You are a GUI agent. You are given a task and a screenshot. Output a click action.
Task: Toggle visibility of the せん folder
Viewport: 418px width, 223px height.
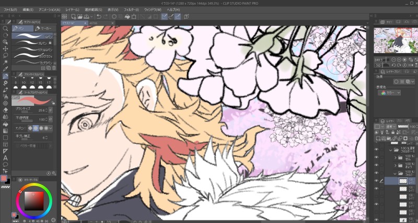[376, 157]
